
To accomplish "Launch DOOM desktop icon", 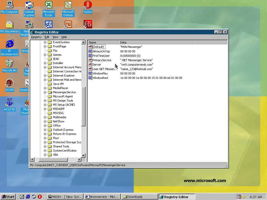I will coord(10,85).
